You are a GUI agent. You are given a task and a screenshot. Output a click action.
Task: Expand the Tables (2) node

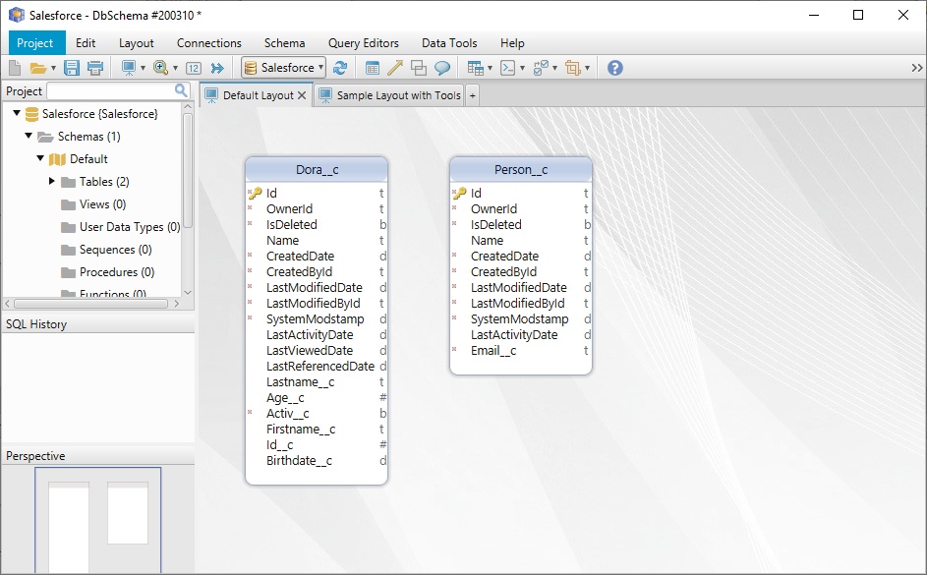pyautogui.click(x=51, y=181)
